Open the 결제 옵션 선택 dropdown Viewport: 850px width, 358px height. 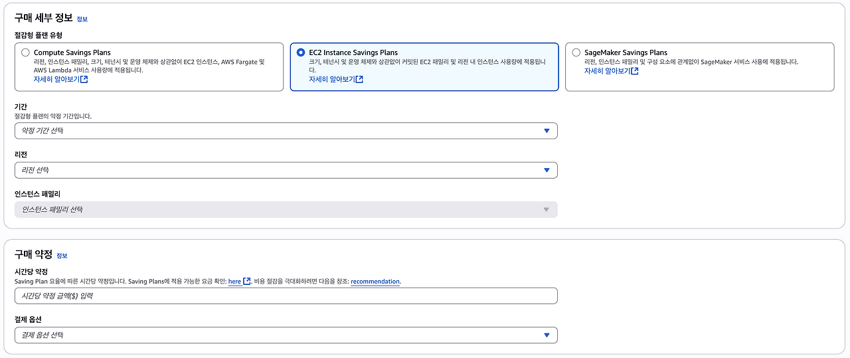point(286,335)
